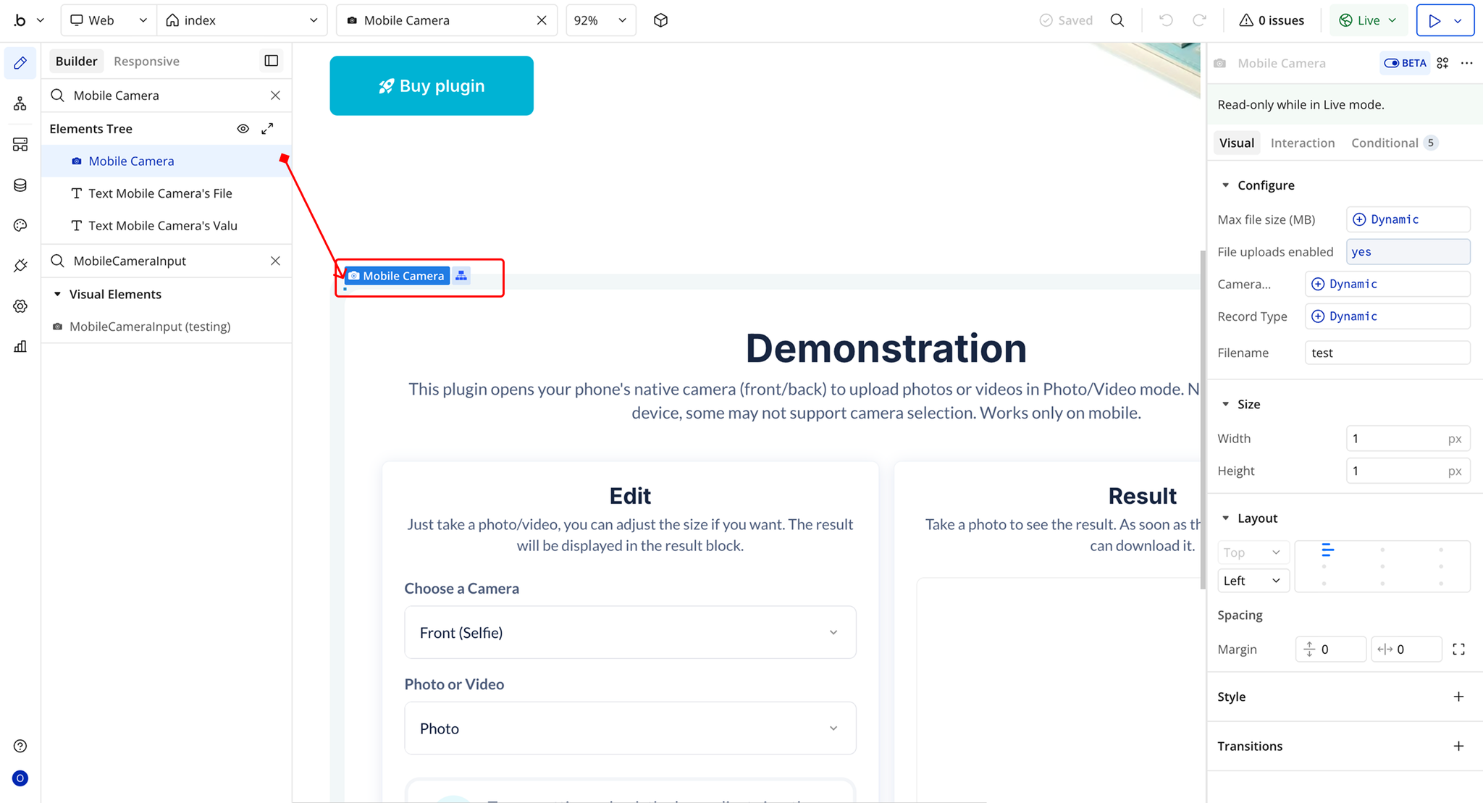
Task: Open the zoom 92% dropdown
Action: coord(600,20)
